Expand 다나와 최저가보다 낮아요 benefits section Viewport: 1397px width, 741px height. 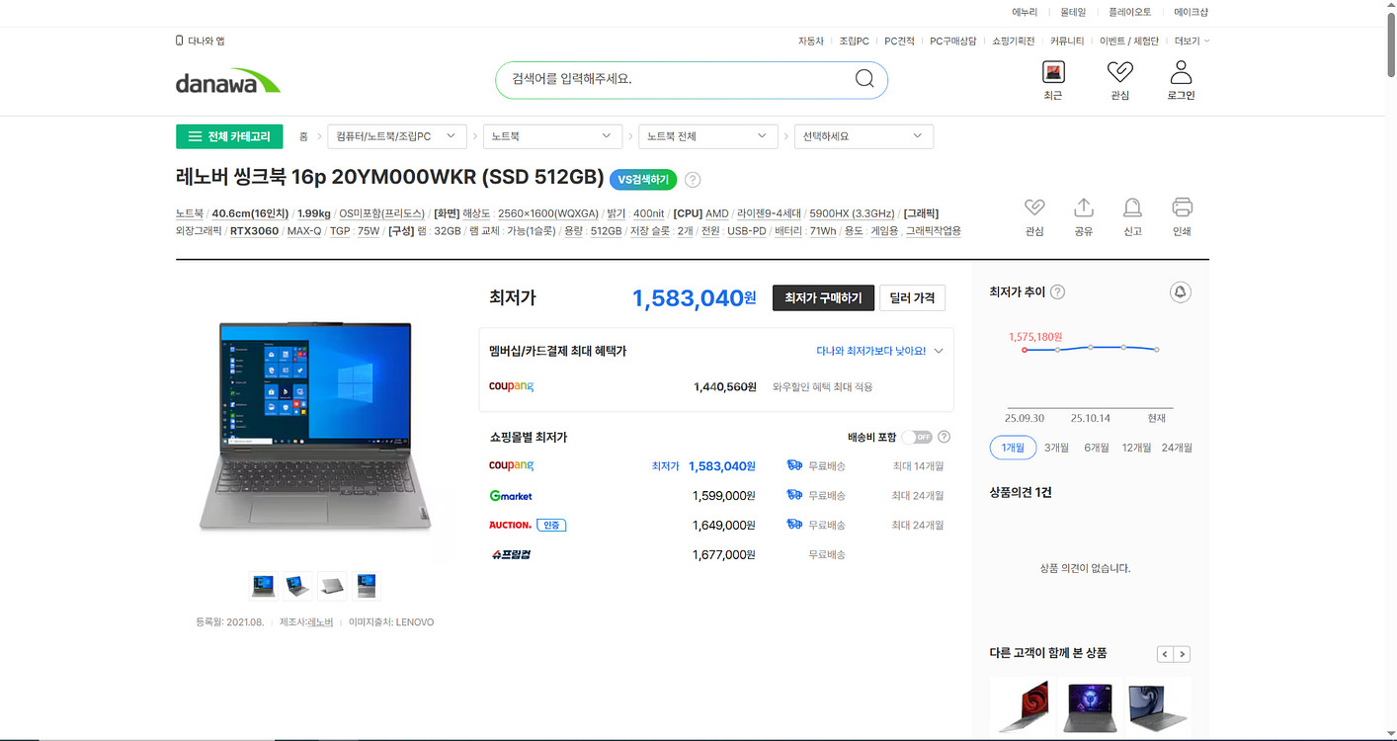click(x=879, y=351)
